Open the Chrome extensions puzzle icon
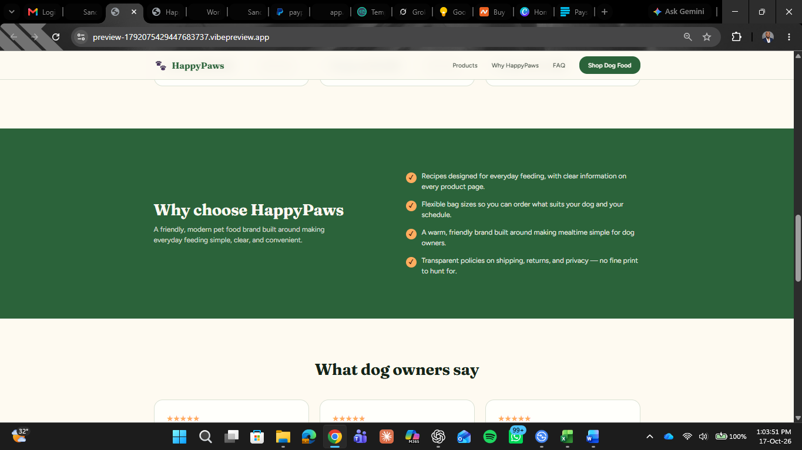802x450 pixels. [x=736, y=37]
